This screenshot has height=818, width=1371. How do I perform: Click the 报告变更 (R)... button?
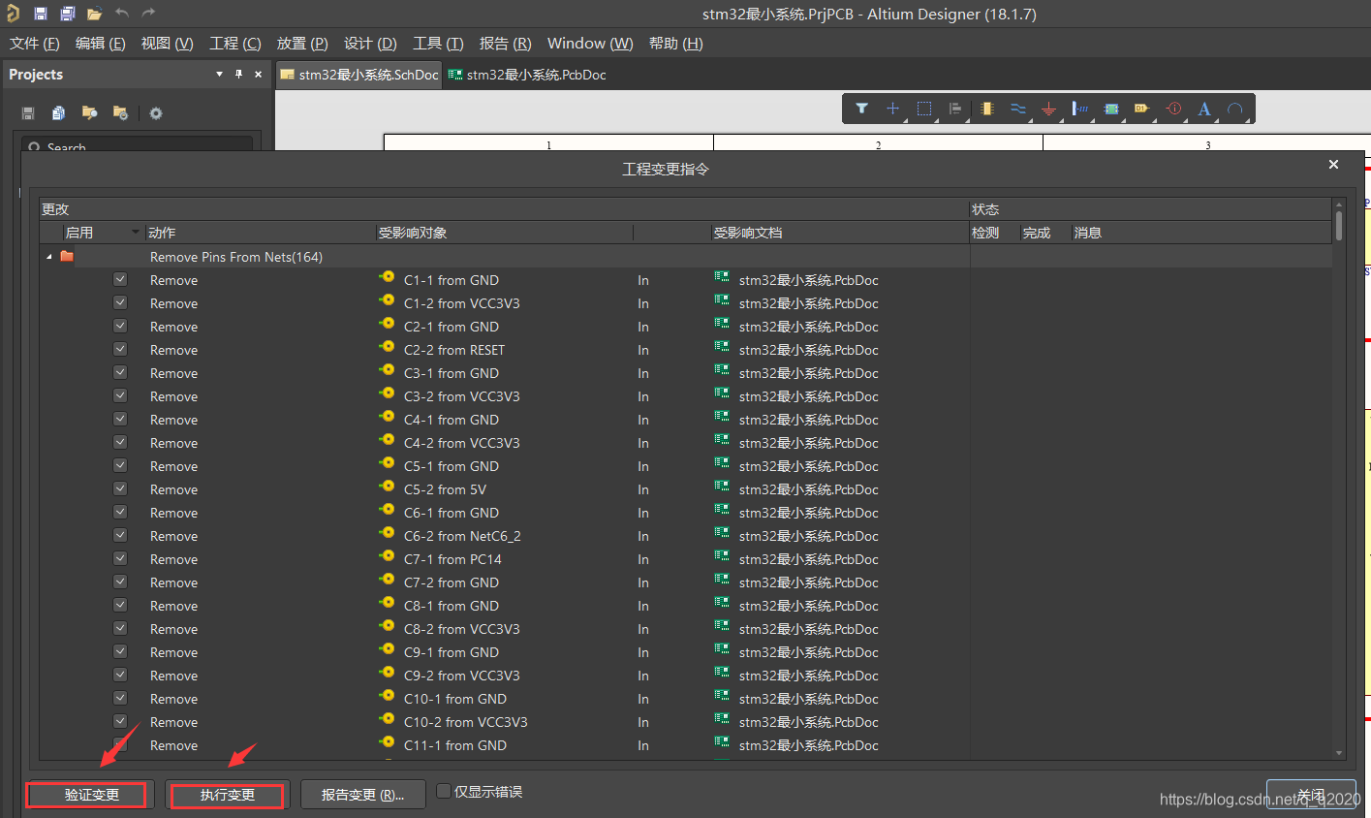tap(363, 795)
